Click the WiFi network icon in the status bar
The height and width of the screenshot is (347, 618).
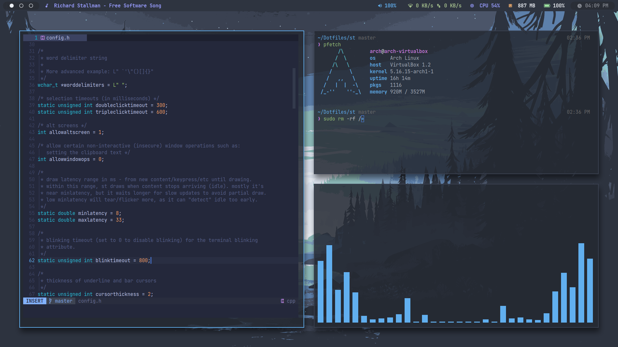tap(410, 5)
